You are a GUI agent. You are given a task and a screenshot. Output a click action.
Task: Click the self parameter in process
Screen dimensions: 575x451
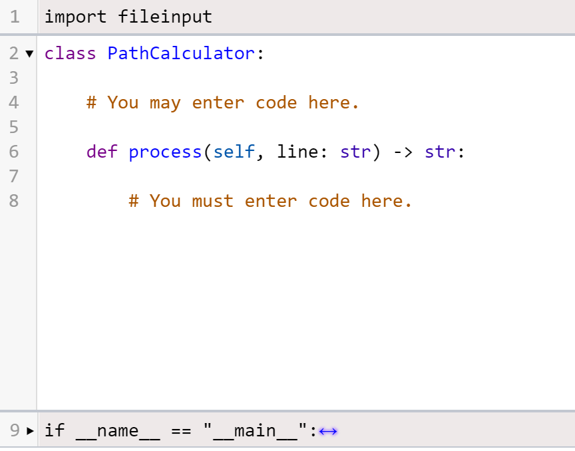[234, 152]
